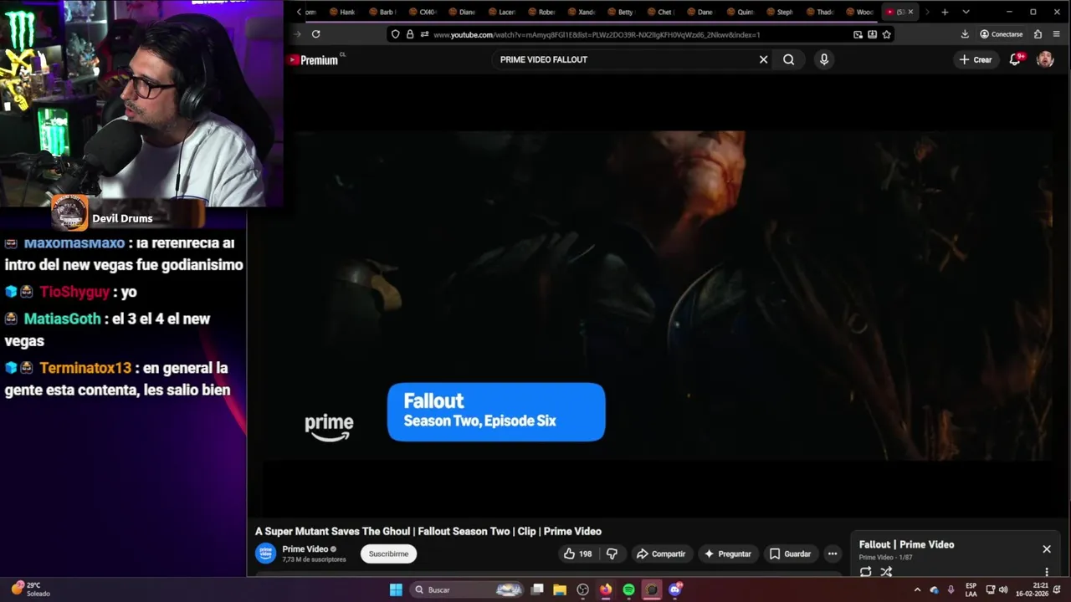This screenshot has width=1071, height=602.
Task: Run search with the magnifier button
Action: pyautogui.click(x=788, y=59)
